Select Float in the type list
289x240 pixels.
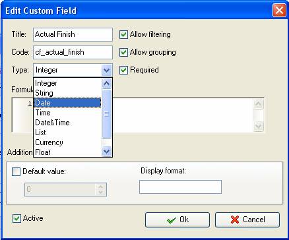pyautogui.click(x=67, y=152)
